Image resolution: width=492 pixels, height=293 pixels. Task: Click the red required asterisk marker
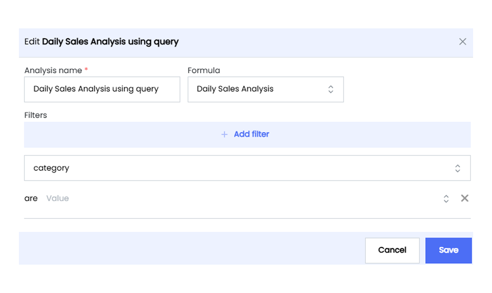pyautogui.click(x=86, y=69)
